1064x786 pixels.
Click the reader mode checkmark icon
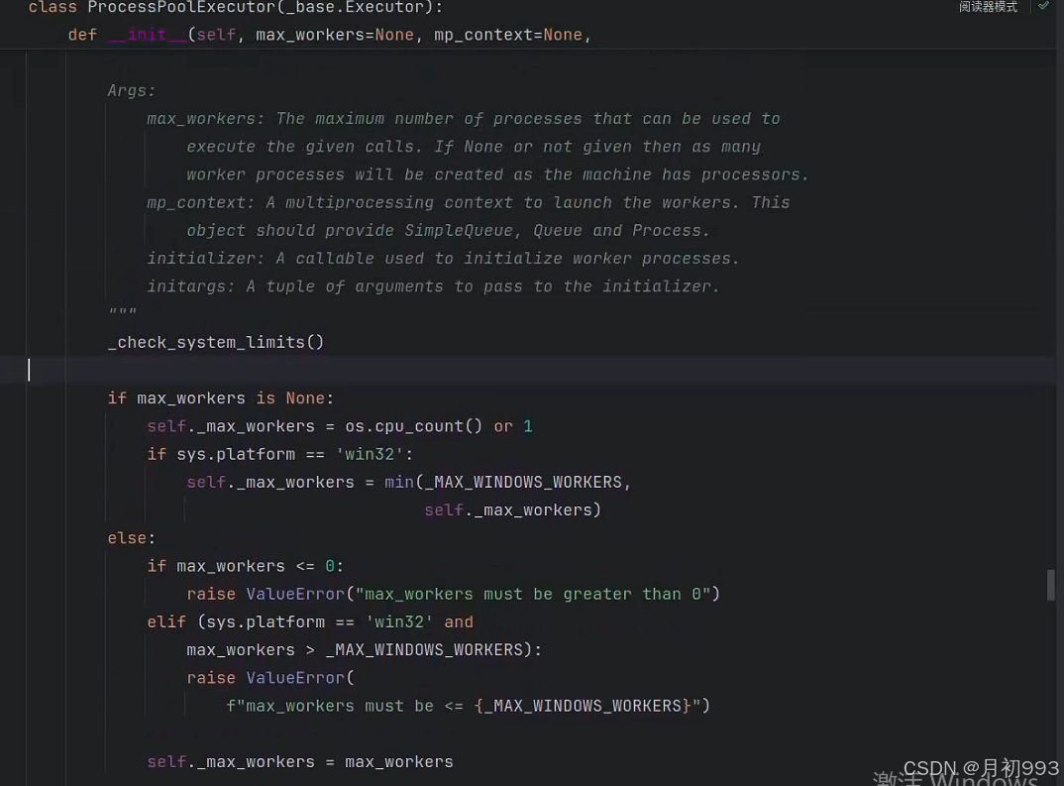(x=1044, y=8)
